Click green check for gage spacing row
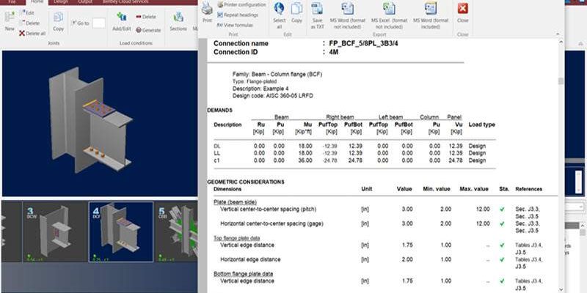The image size is (587, 293). pos(502,224)
